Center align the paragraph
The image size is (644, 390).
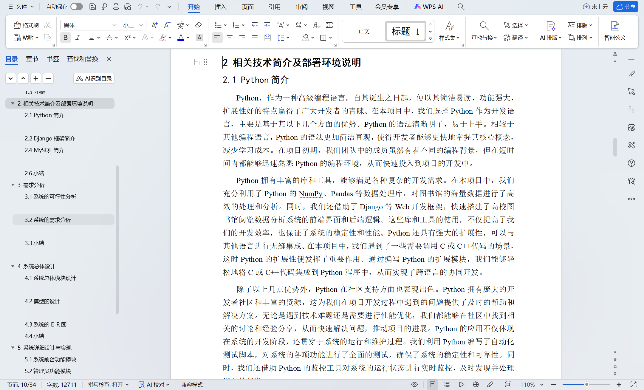[x=230, y=38]
